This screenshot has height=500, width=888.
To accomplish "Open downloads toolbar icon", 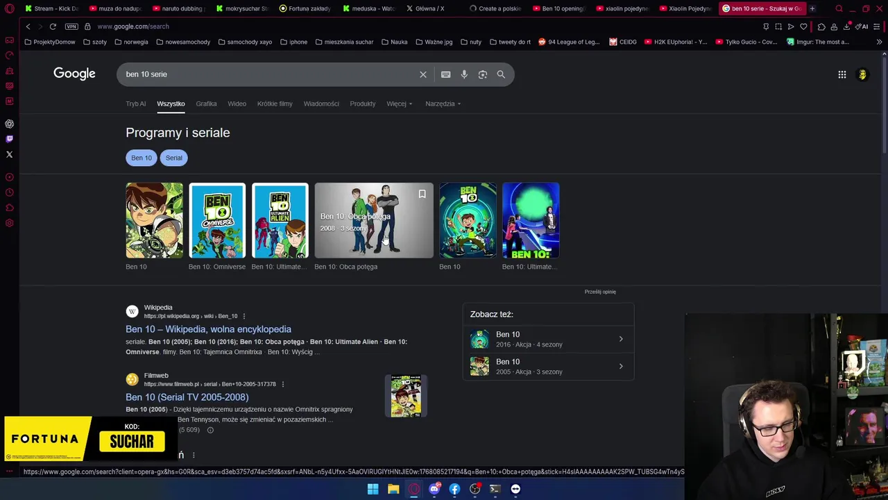I will pos(847,26).
